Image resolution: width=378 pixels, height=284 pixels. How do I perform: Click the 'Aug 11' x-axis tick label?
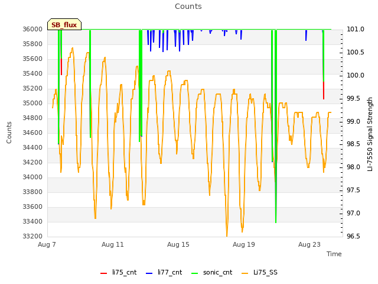[113, 244]
